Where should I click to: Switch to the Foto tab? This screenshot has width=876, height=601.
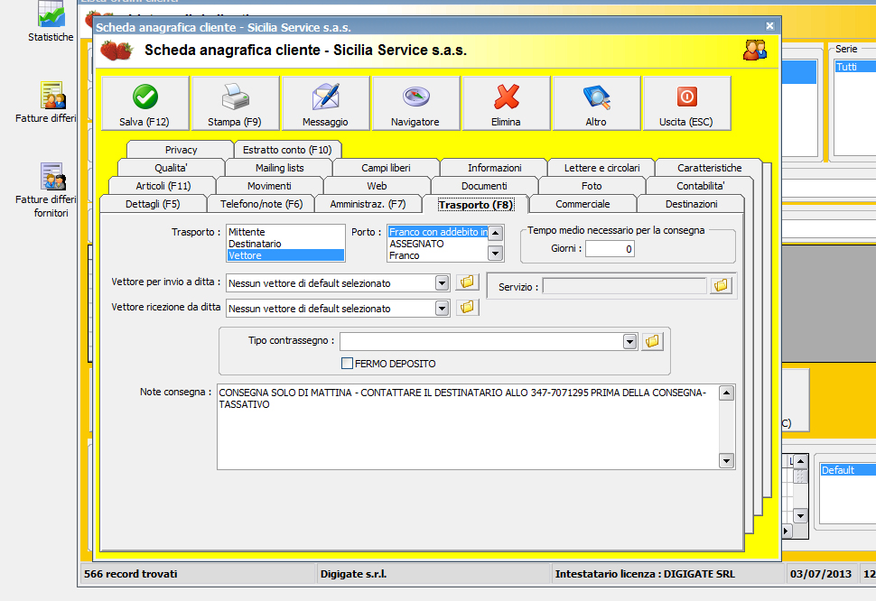click(592, 186)
